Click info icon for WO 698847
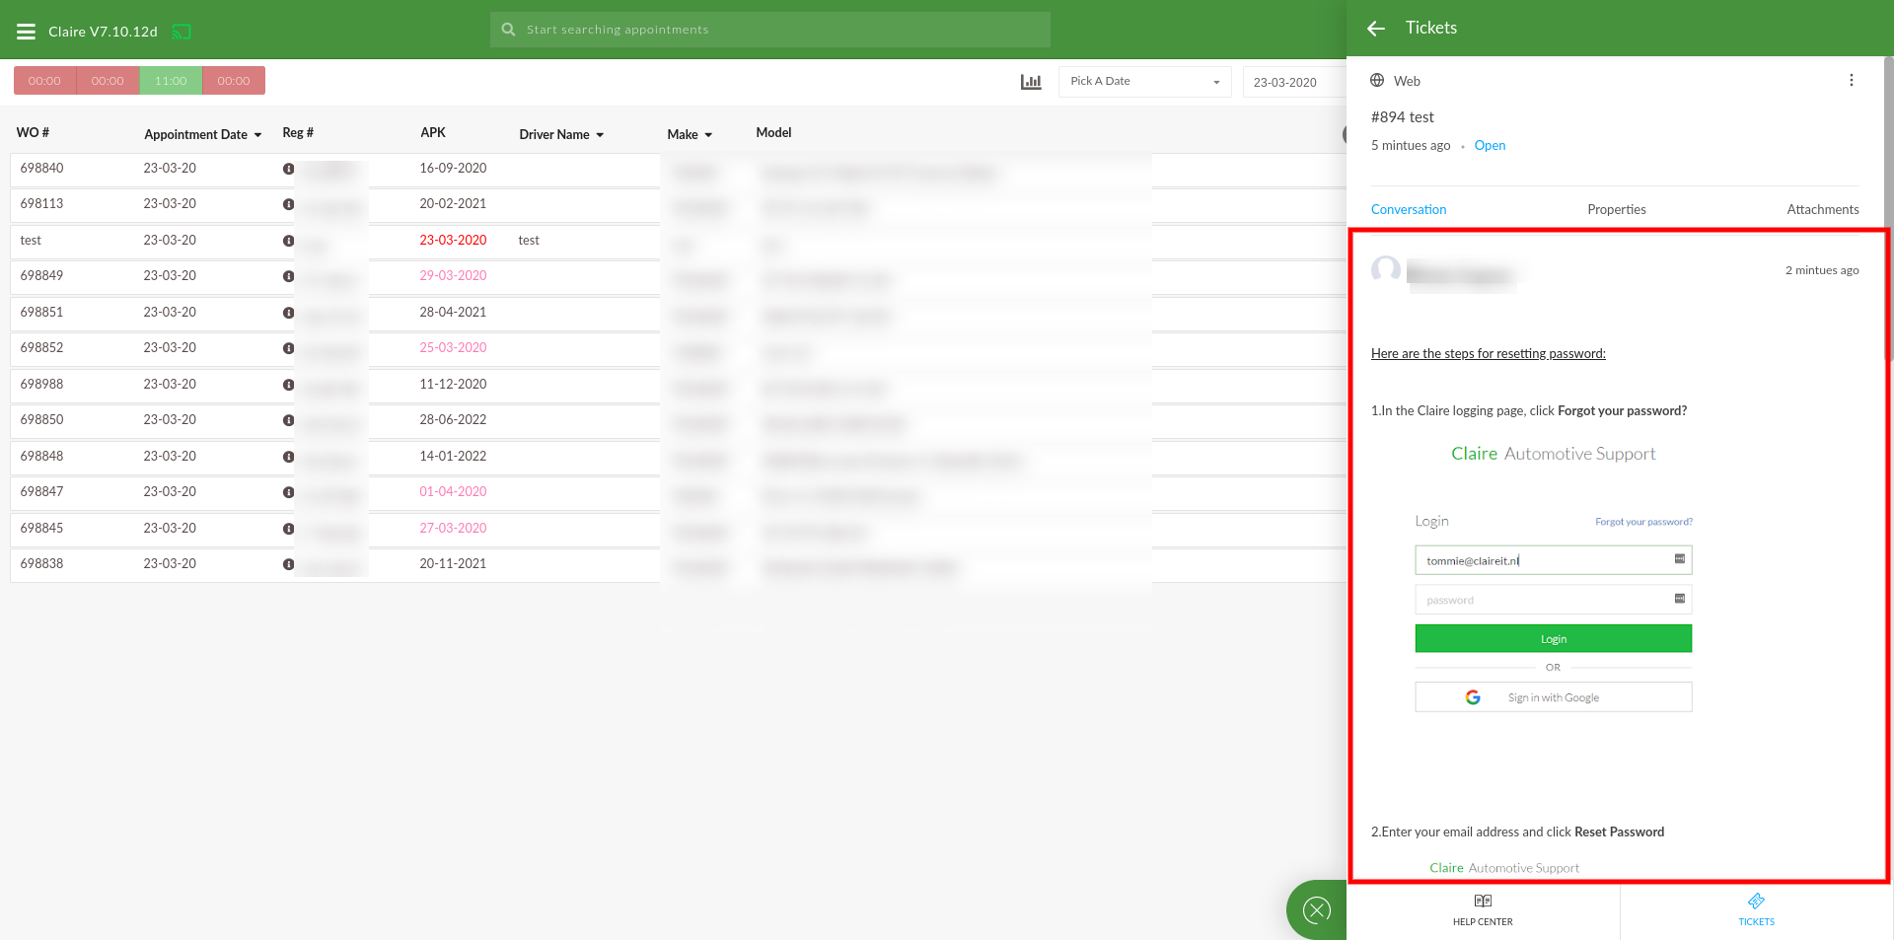Screen dimensions: 1894x940 [288, 492]
